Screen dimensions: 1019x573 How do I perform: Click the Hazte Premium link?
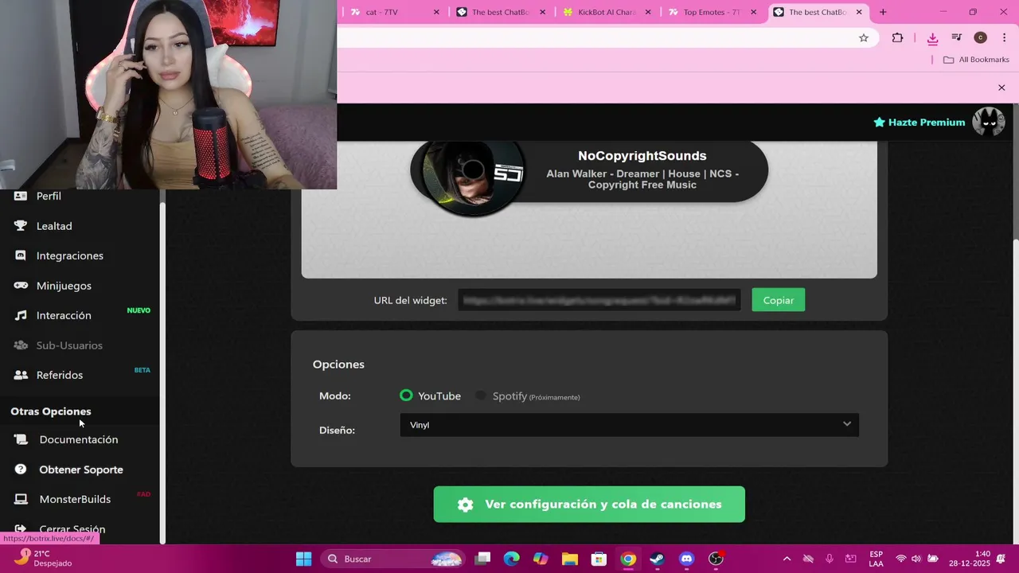tap(919, 122)
